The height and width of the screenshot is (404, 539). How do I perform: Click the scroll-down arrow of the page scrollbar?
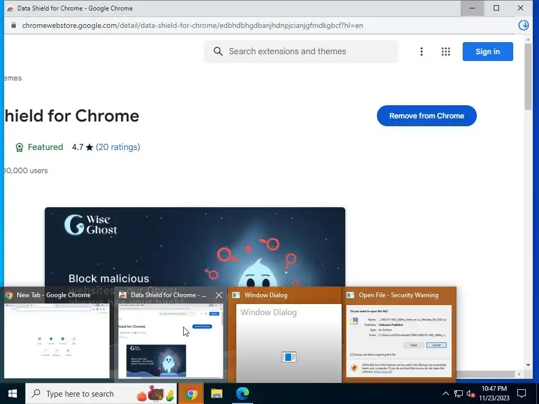(528, 365)
